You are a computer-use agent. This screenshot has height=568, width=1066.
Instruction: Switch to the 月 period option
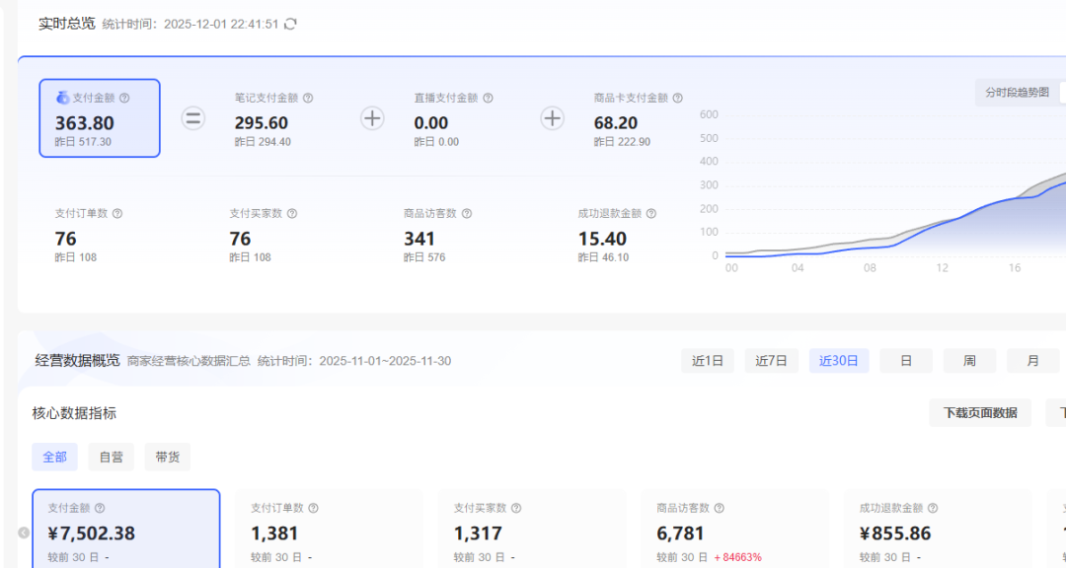[1032, 361]
